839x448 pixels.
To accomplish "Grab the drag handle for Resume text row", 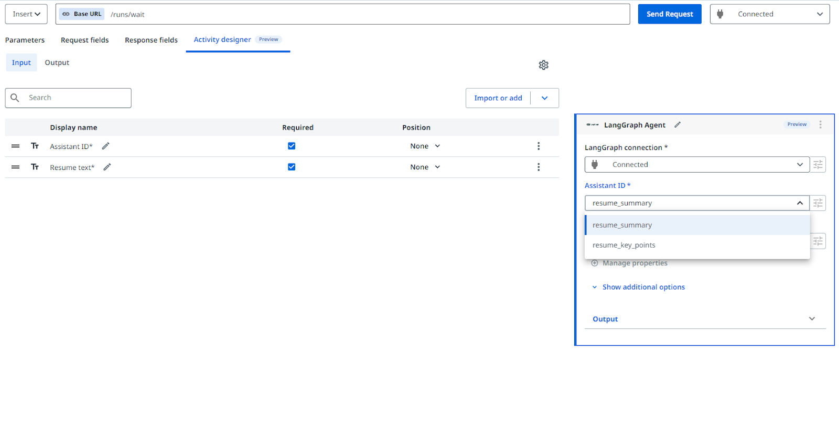I will [16, 167].
